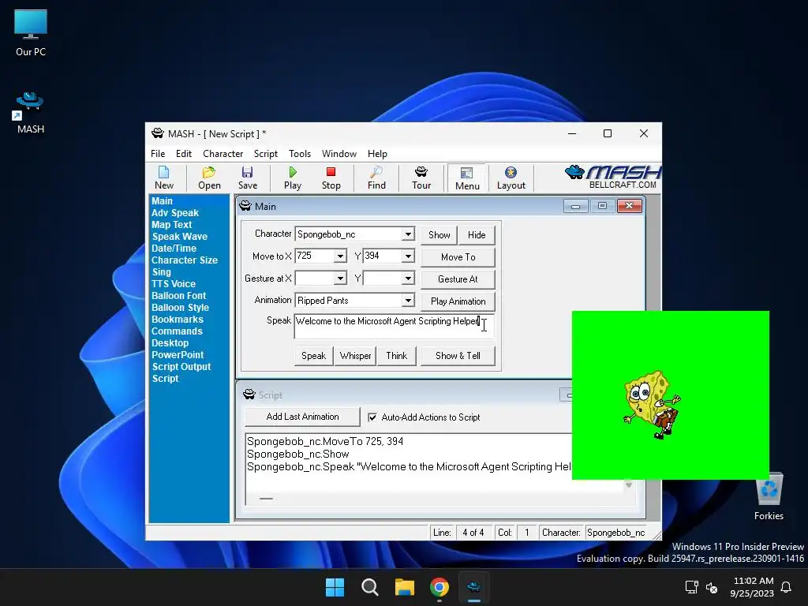Click the Show character button
This screenshot has height=606, width=808.
[x=439, y=235]
